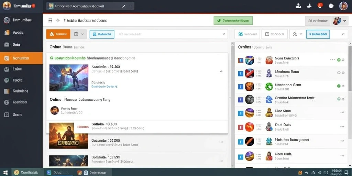Click the red notification badge beside Komunitas title

coord(34,6)
